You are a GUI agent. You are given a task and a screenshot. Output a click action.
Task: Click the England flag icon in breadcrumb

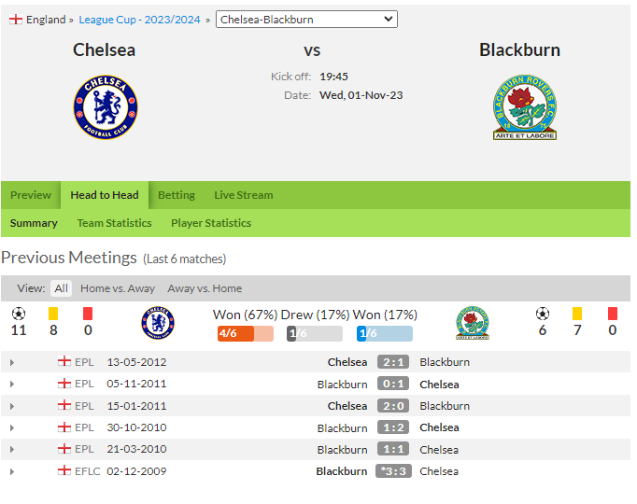click(16, 19)
